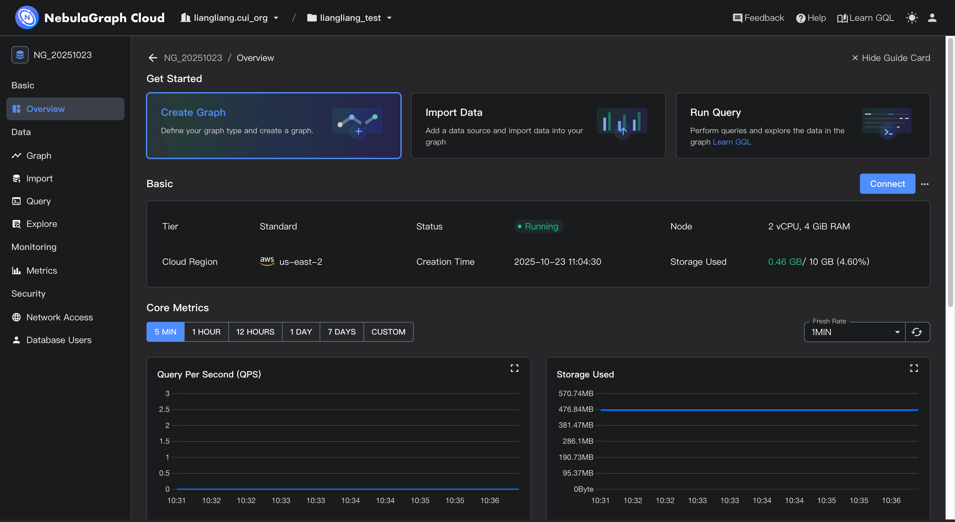Image resolution: width=955 pixels, height=522 pixels.
Task: Open the user account profile icon
Action: [932, 18]
